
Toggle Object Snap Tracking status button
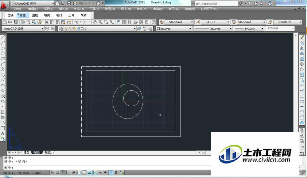(89, 172)
